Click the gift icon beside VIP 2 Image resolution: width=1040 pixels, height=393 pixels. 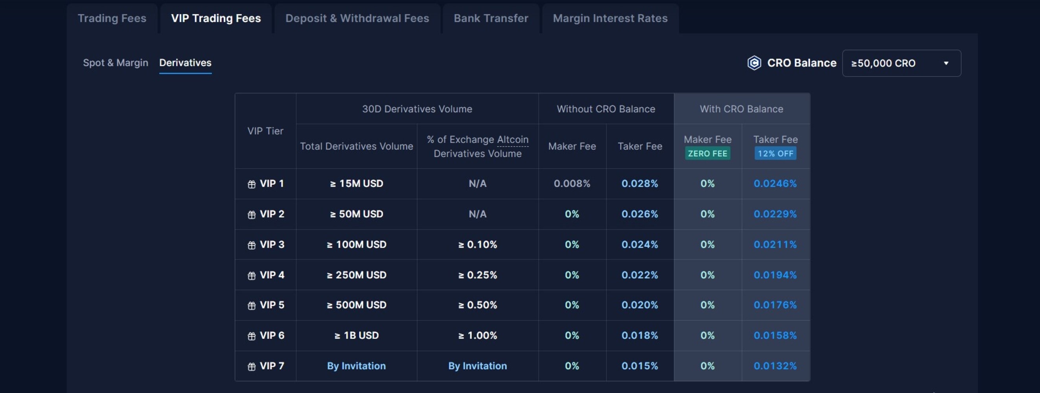click(x=252, y=215)
